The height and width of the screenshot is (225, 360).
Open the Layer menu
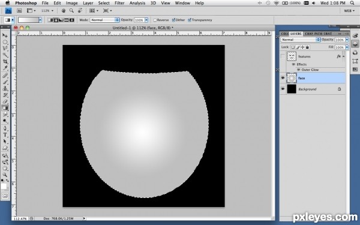coord(88,3)
